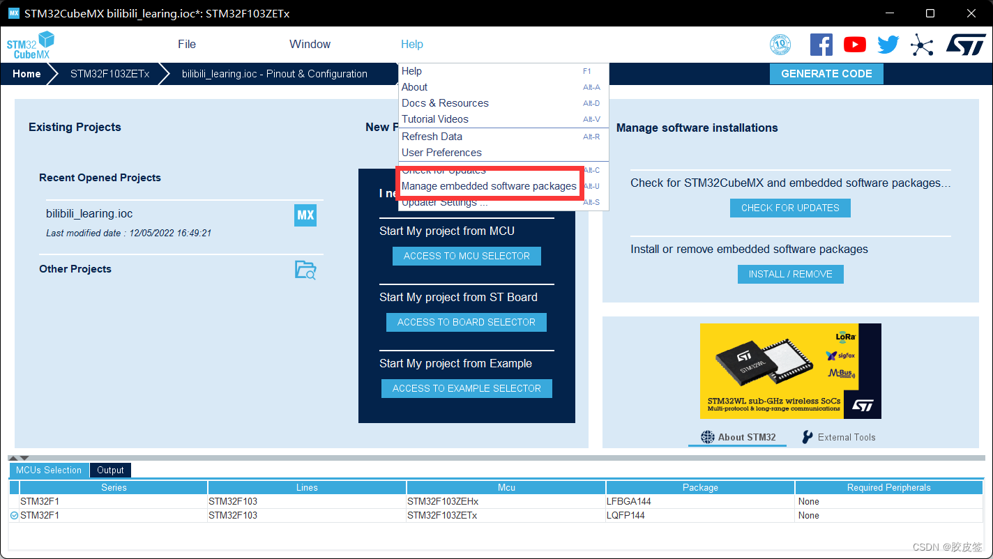Open the File menu
993x559 pixels.
pos(187,44)
